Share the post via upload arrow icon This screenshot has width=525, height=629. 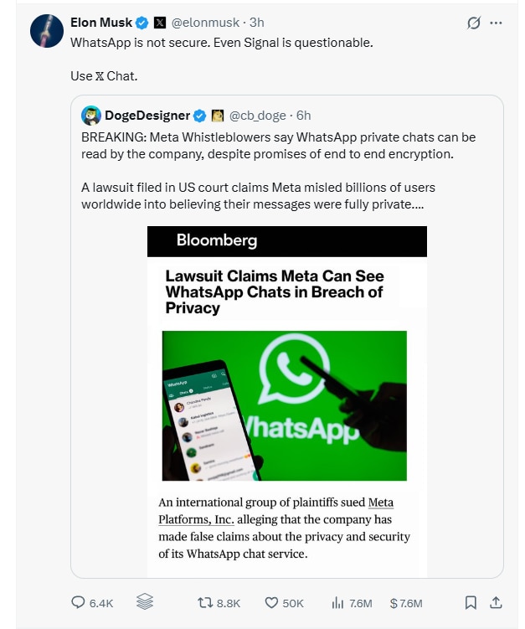click(496, 602)
